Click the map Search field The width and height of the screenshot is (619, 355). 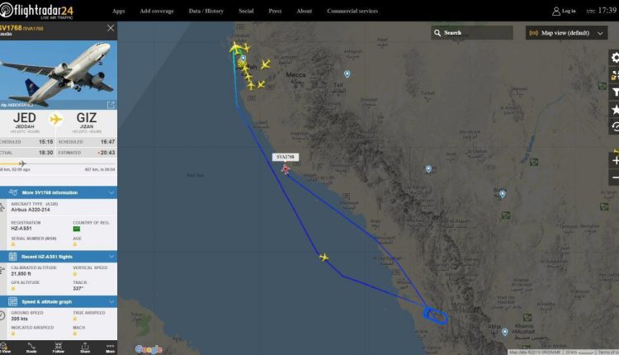(472, 33)
